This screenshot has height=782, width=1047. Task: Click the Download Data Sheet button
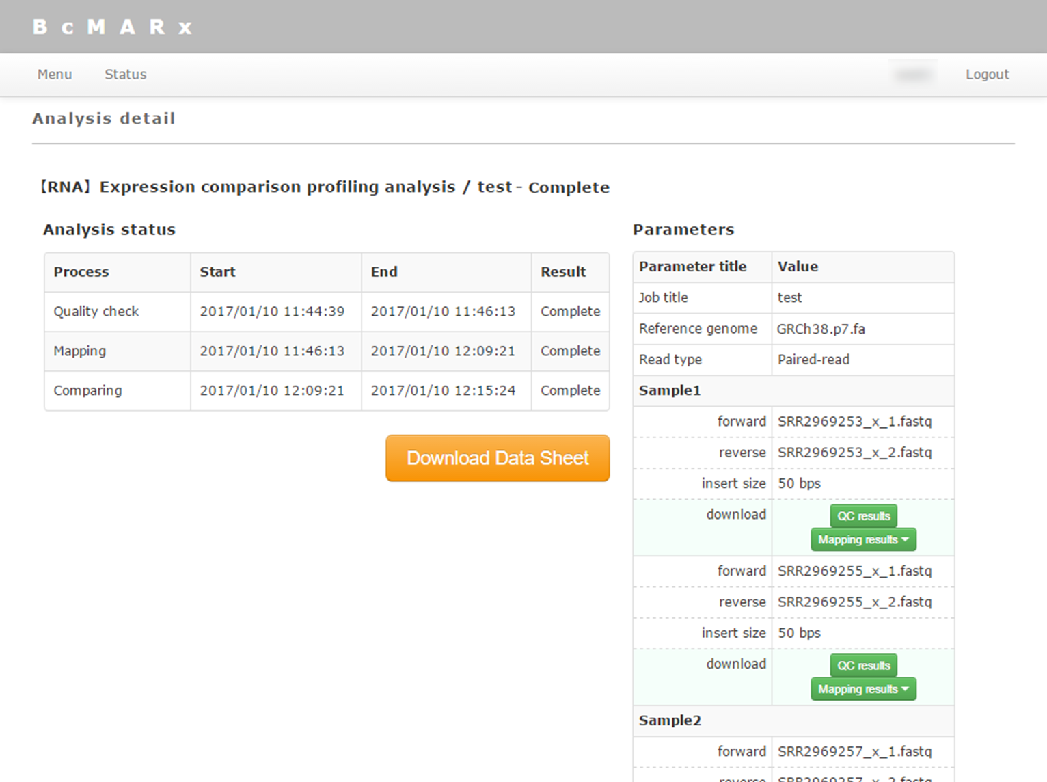point(498,458)
